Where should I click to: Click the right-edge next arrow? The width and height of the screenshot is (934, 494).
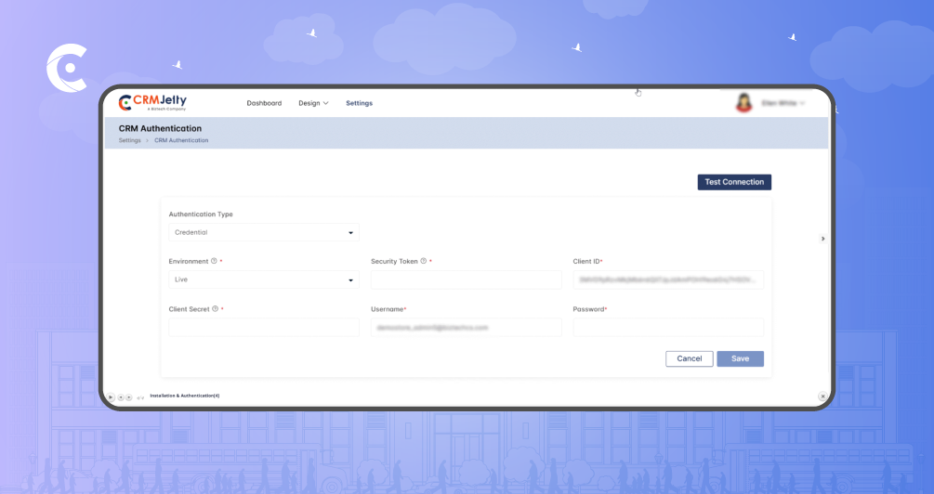(822, 239)
